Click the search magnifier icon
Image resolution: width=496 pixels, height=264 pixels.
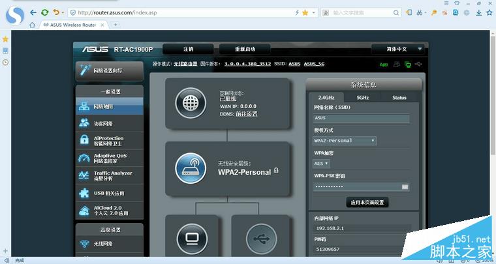pyautogui.click(x=396, y=12)
